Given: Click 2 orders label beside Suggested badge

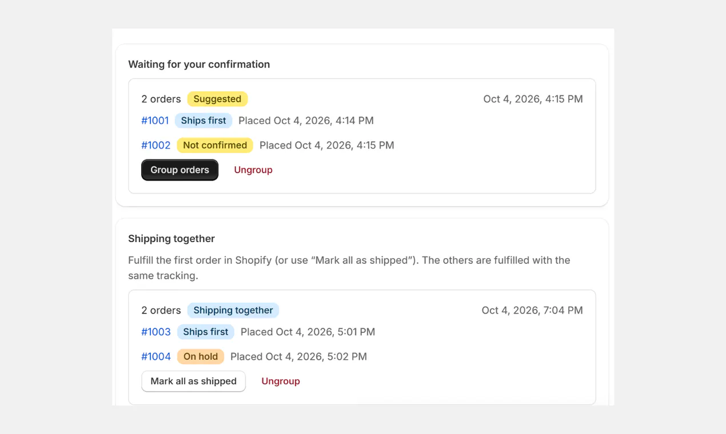Looking at the screenshot, I should tap(161, 99).
